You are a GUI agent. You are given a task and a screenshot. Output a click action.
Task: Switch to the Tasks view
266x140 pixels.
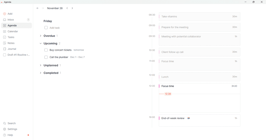[16, 37]
